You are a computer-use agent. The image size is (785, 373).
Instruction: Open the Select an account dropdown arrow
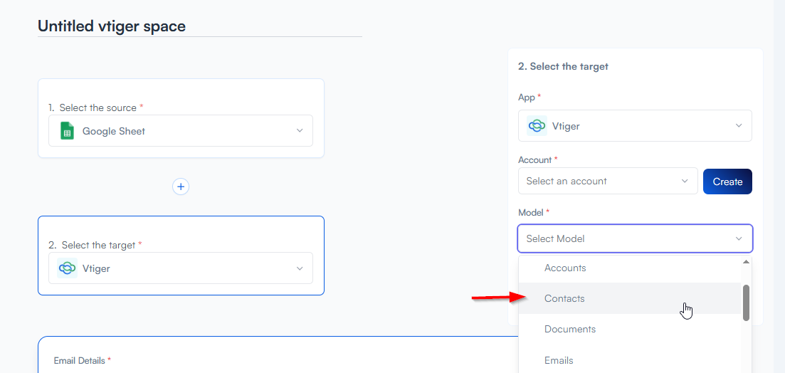click(685, 182)
